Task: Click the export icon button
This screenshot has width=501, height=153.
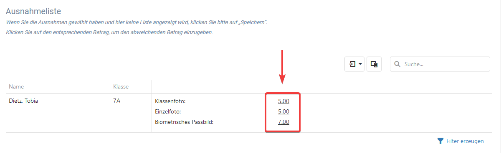Action: 353,64
